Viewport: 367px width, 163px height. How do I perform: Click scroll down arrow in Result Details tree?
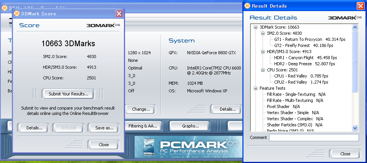point(355,128)
